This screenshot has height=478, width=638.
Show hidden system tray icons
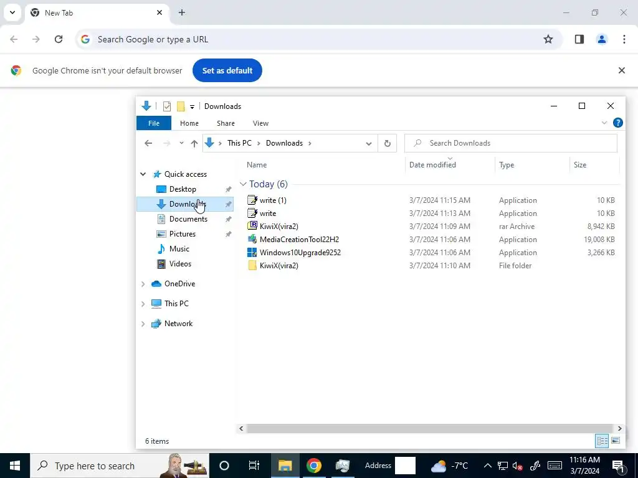487,466
